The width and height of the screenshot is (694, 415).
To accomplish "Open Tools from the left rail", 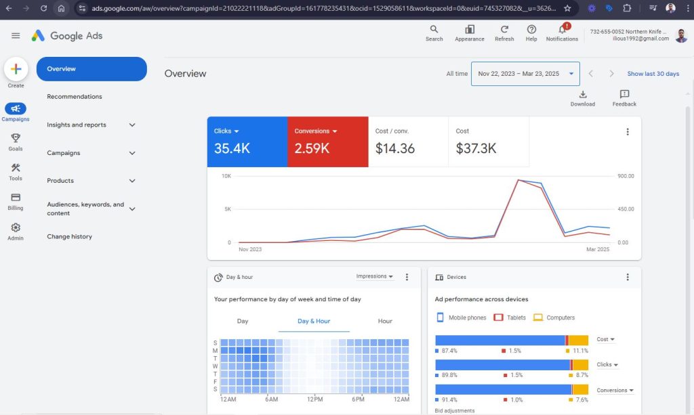I will point(16,171).
